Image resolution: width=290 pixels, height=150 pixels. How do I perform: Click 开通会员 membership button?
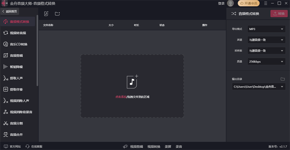[249, 3]
